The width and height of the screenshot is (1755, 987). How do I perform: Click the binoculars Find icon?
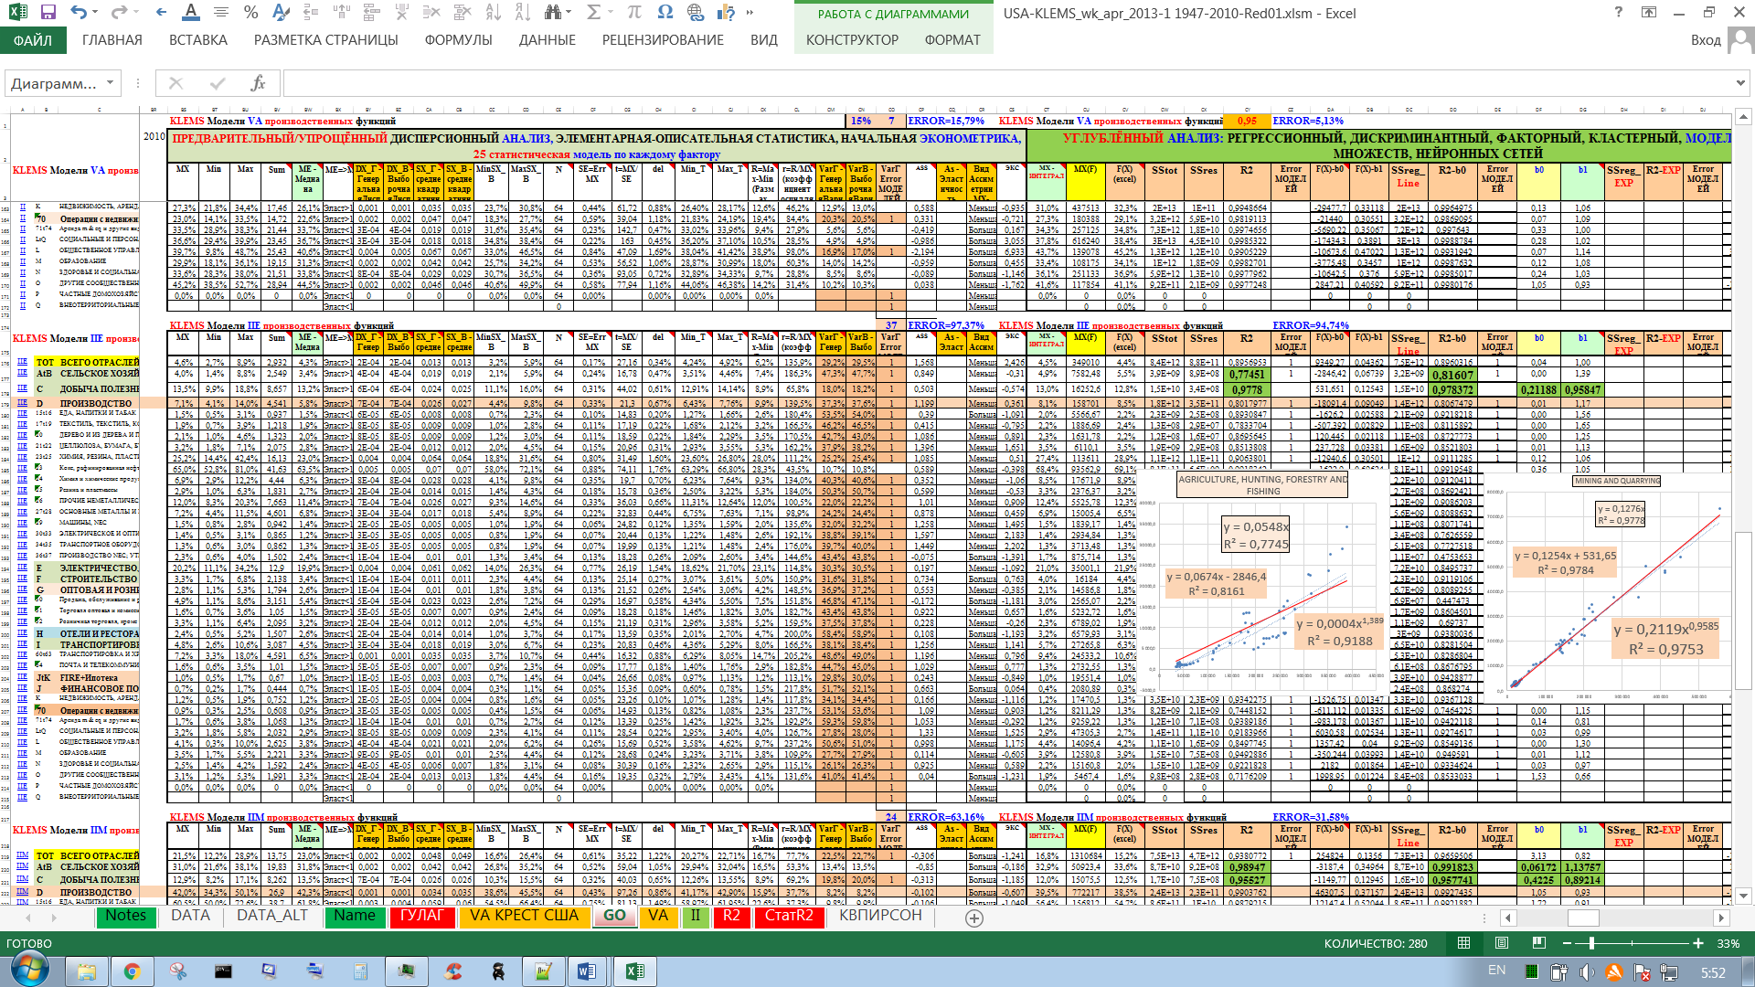[552, 13]
